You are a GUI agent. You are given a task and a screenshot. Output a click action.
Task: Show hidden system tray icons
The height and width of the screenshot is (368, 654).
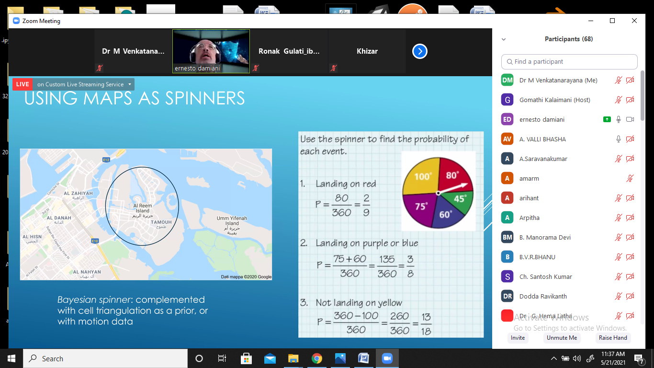point(554,358)
